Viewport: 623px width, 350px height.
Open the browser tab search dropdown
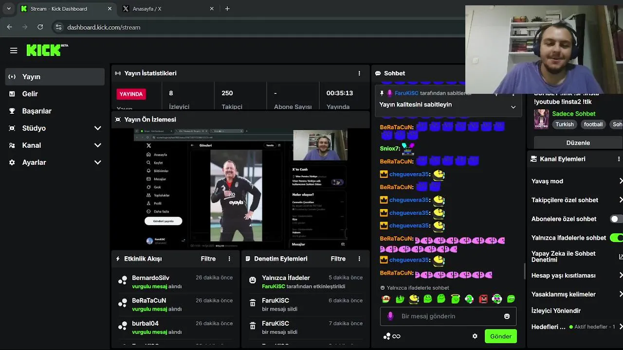click(x=9, y=9)
